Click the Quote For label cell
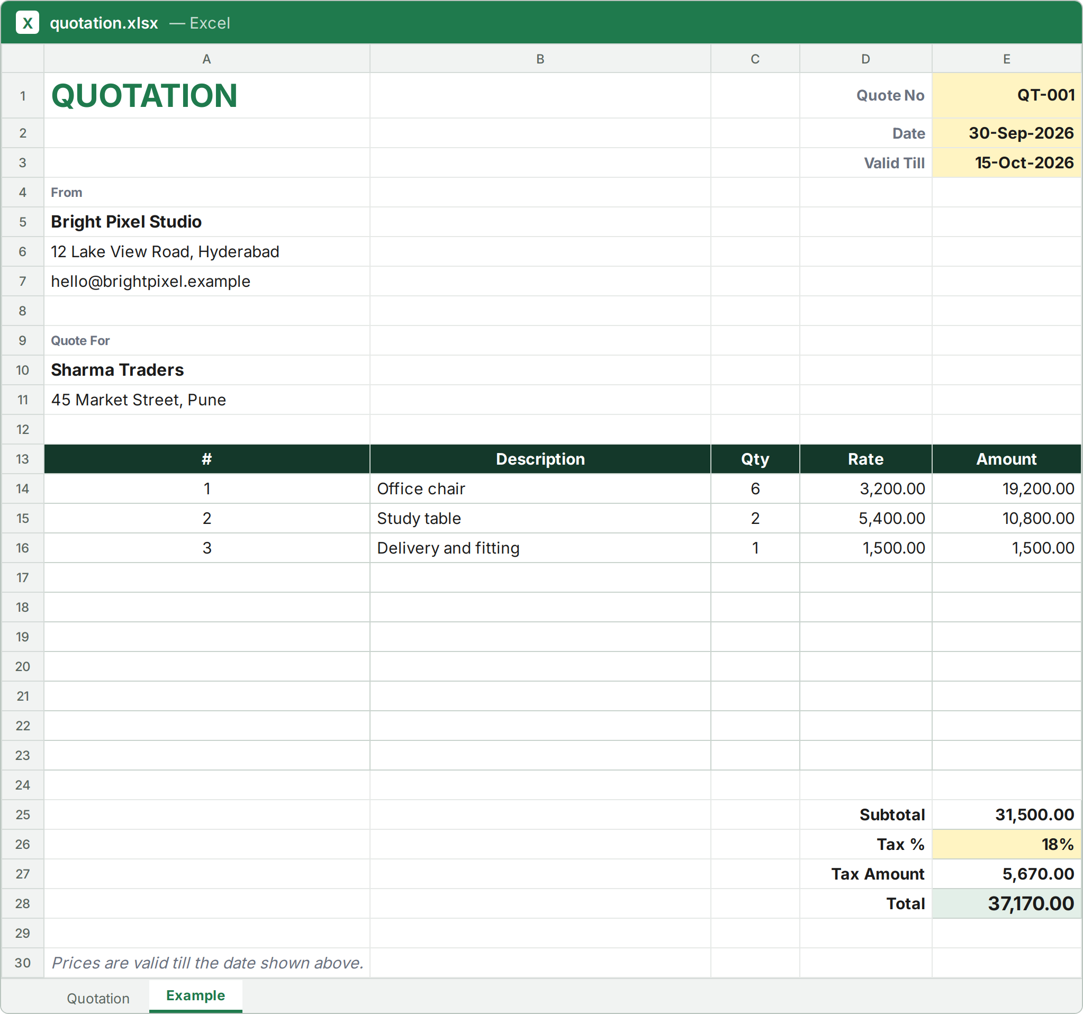1083x1014 pixels. click(206, 340)
